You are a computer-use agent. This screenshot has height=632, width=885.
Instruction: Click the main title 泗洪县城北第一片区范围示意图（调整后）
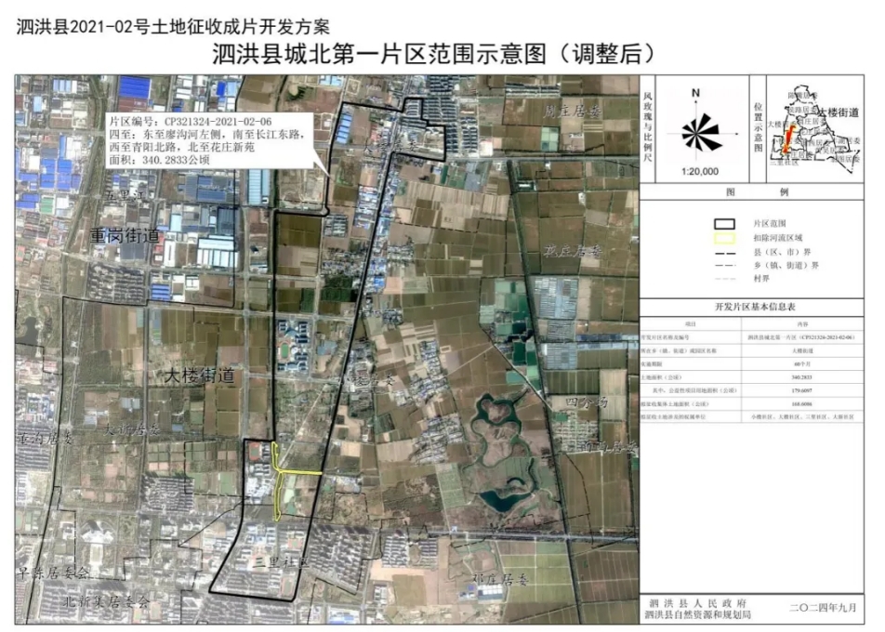(x=435, y=54)
